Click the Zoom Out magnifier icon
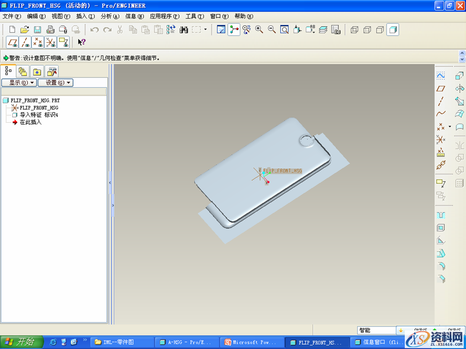 (x=271, y=30)
